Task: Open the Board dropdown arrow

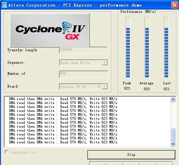Action: pyautogui.click(x=105, y=87)
